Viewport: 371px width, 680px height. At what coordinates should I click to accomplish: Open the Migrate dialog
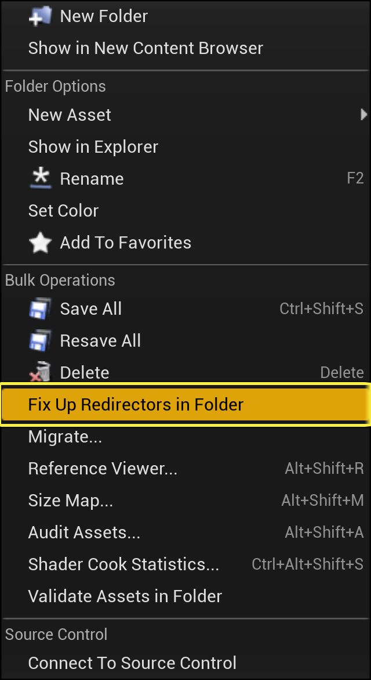pos(66,436)
